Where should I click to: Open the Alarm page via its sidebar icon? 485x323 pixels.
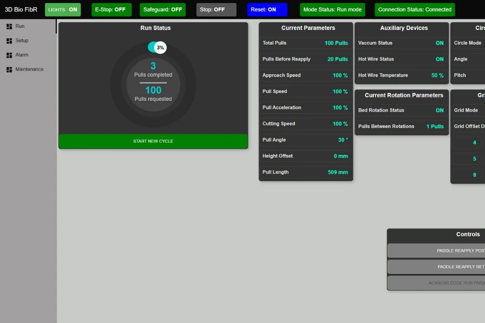(8, 55)
